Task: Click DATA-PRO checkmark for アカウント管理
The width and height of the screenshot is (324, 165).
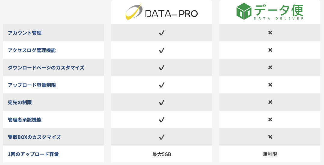Action: (x=162, y=33)
